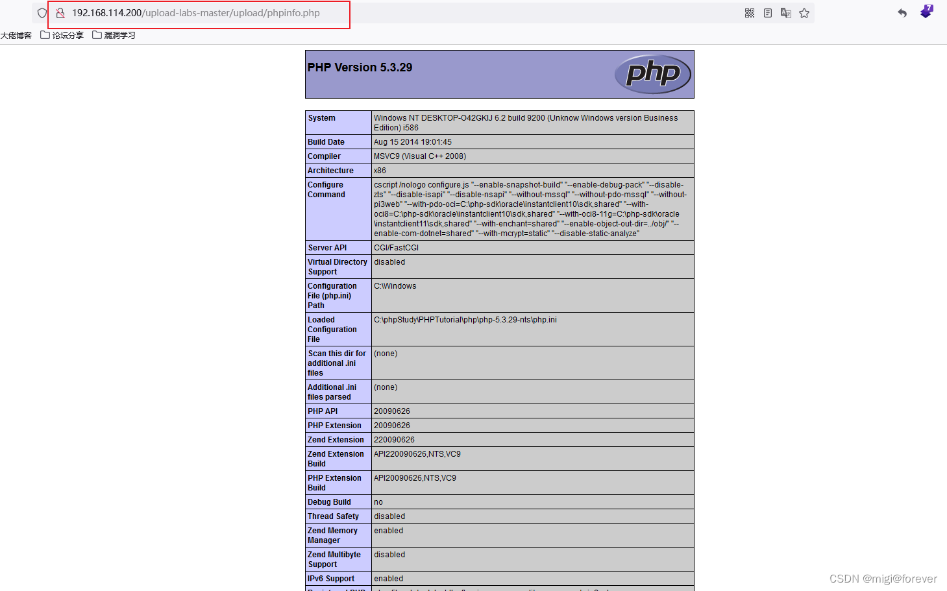Screen dimensions: 947x591
Task: Select enabled value for Zend Memory Manager
Action: tap(389, 531)
